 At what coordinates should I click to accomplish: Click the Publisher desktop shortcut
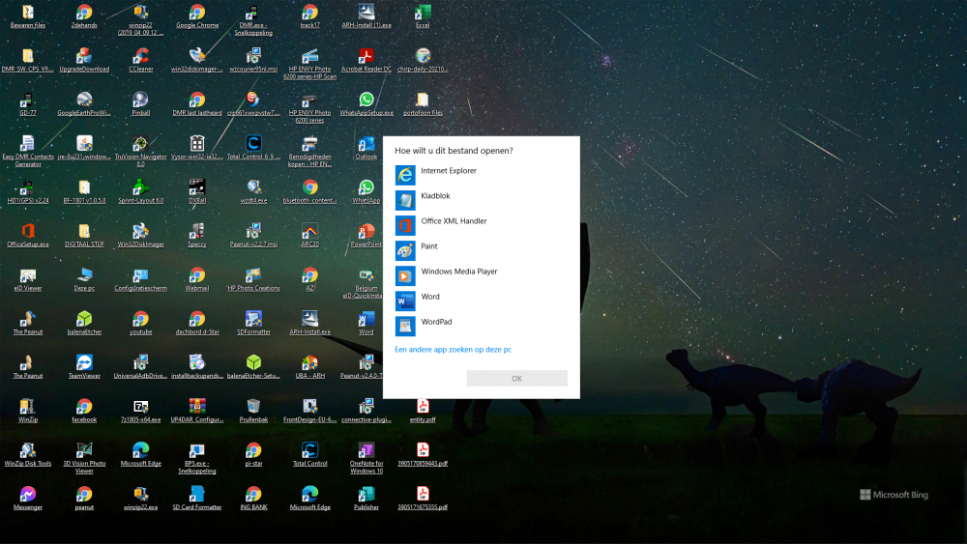click(x=366, y=494)
